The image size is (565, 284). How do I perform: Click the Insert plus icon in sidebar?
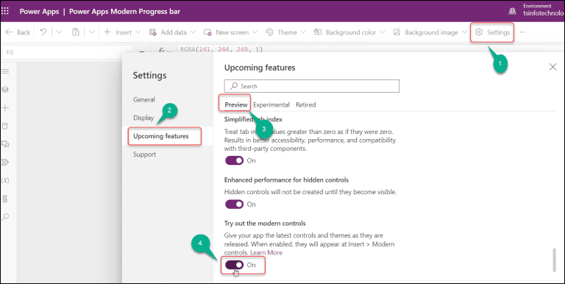pyautogui.click(x=5, y=107)
